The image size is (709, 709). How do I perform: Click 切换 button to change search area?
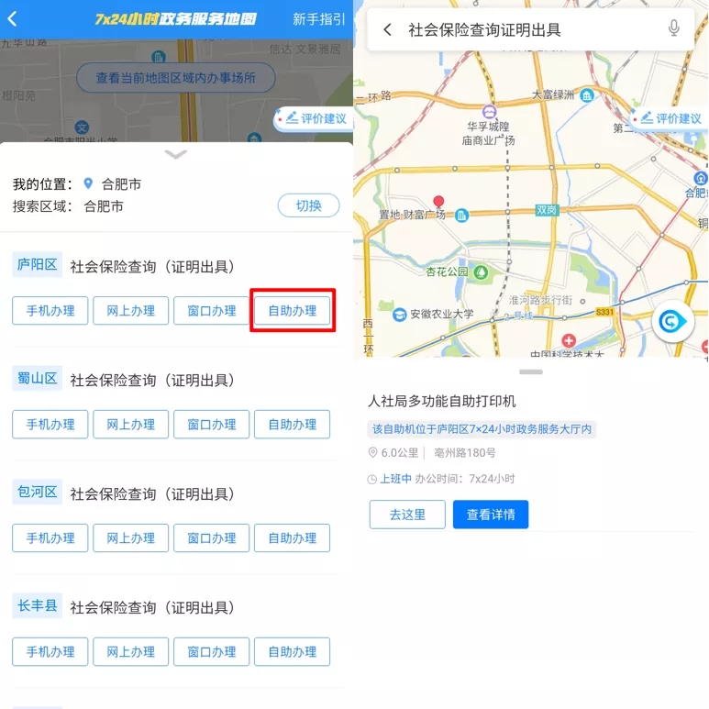pos(308,205)
